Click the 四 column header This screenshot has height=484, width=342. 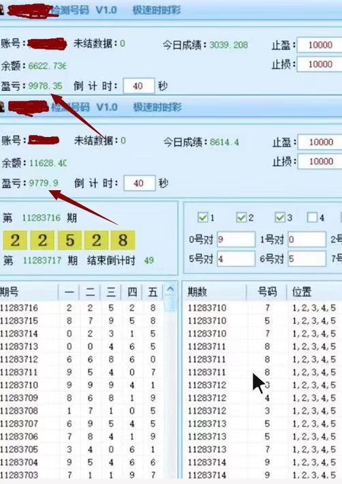tap(132, 292)
